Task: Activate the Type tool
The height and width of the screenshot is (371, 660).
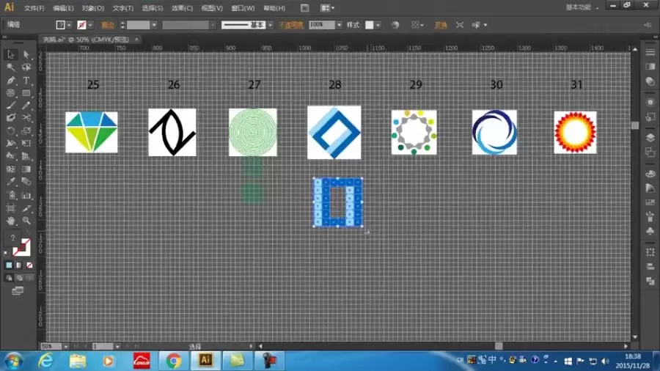Action: tap(26, 81)
